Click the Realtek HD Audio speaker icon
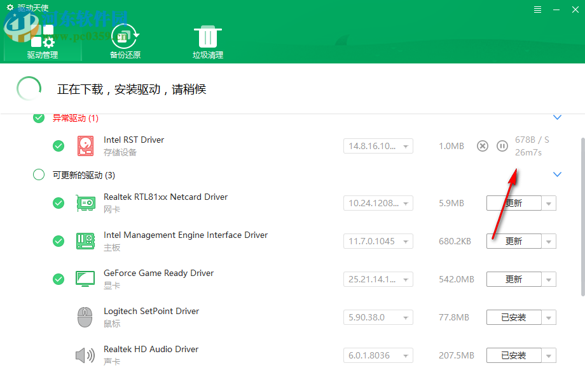585x368 pixels. pyautogui.click(x=85, y=355)
